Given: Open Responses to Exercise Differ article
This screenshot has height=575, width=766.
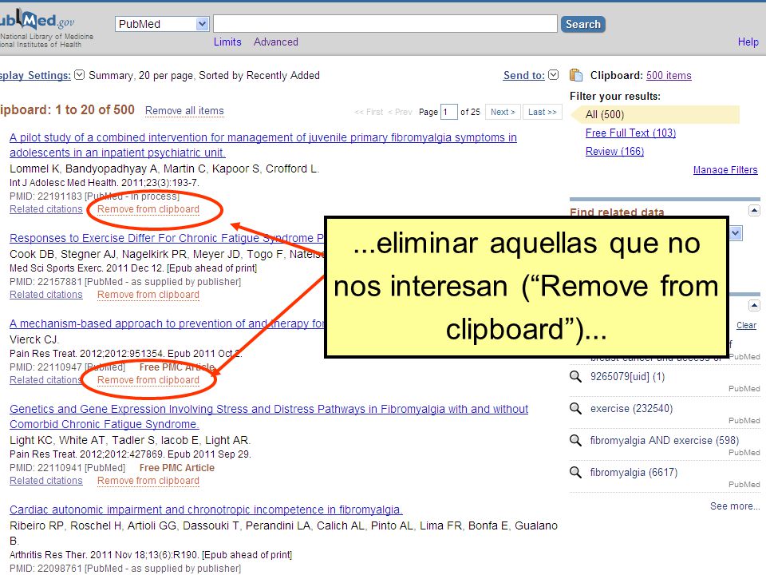Looking at the screenshot, I should click(167, 238).
